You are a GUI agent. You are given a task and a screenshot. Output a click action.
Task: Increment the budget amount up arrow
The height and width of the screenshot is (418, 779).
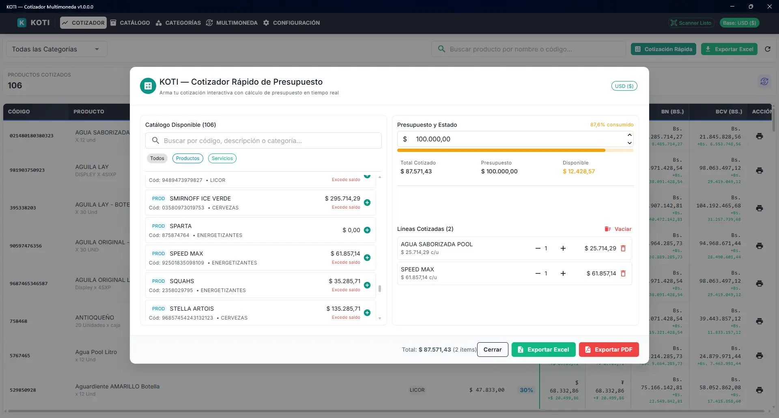coord(629,135)
